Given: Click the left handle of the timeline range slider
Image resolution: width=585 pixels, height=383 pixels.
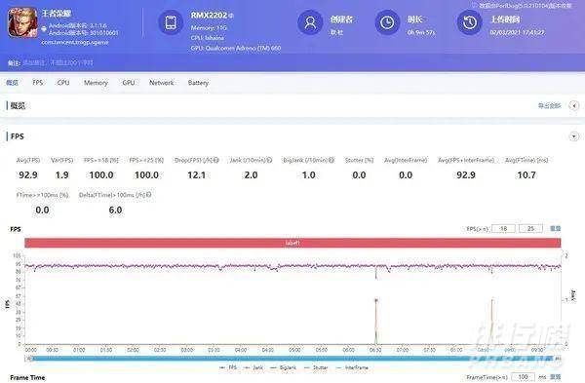Looking at the screenshot, I should pos(28,359).
